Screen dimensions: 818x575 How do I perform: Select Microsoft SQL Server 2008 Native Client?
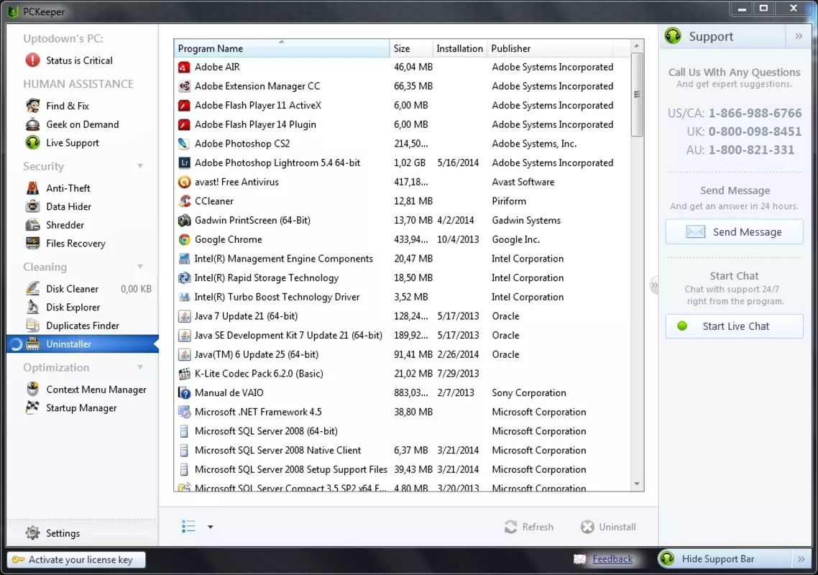click(x=402, y=450)
